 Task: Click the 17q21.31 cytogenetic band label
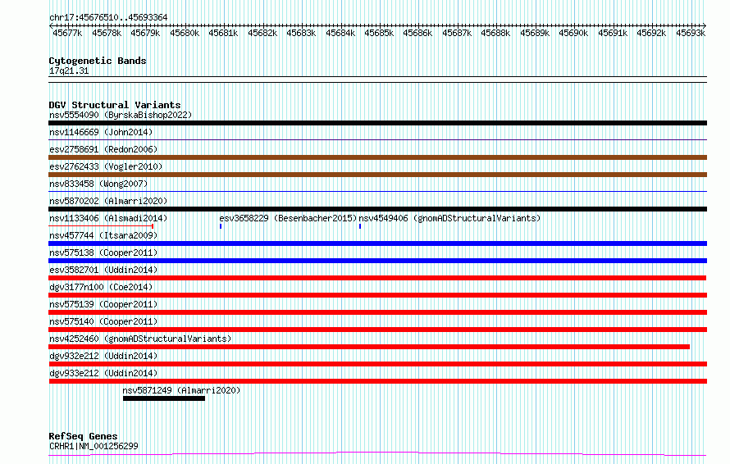tap(69, 71)
